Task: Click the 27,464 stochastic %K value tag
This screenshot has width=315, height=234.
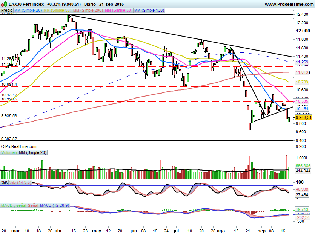Action: [302, 195]
